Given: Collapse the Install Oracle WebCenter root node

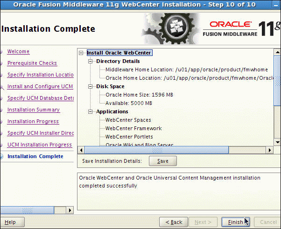Looking at the screenshot, I should click(81, 53).
